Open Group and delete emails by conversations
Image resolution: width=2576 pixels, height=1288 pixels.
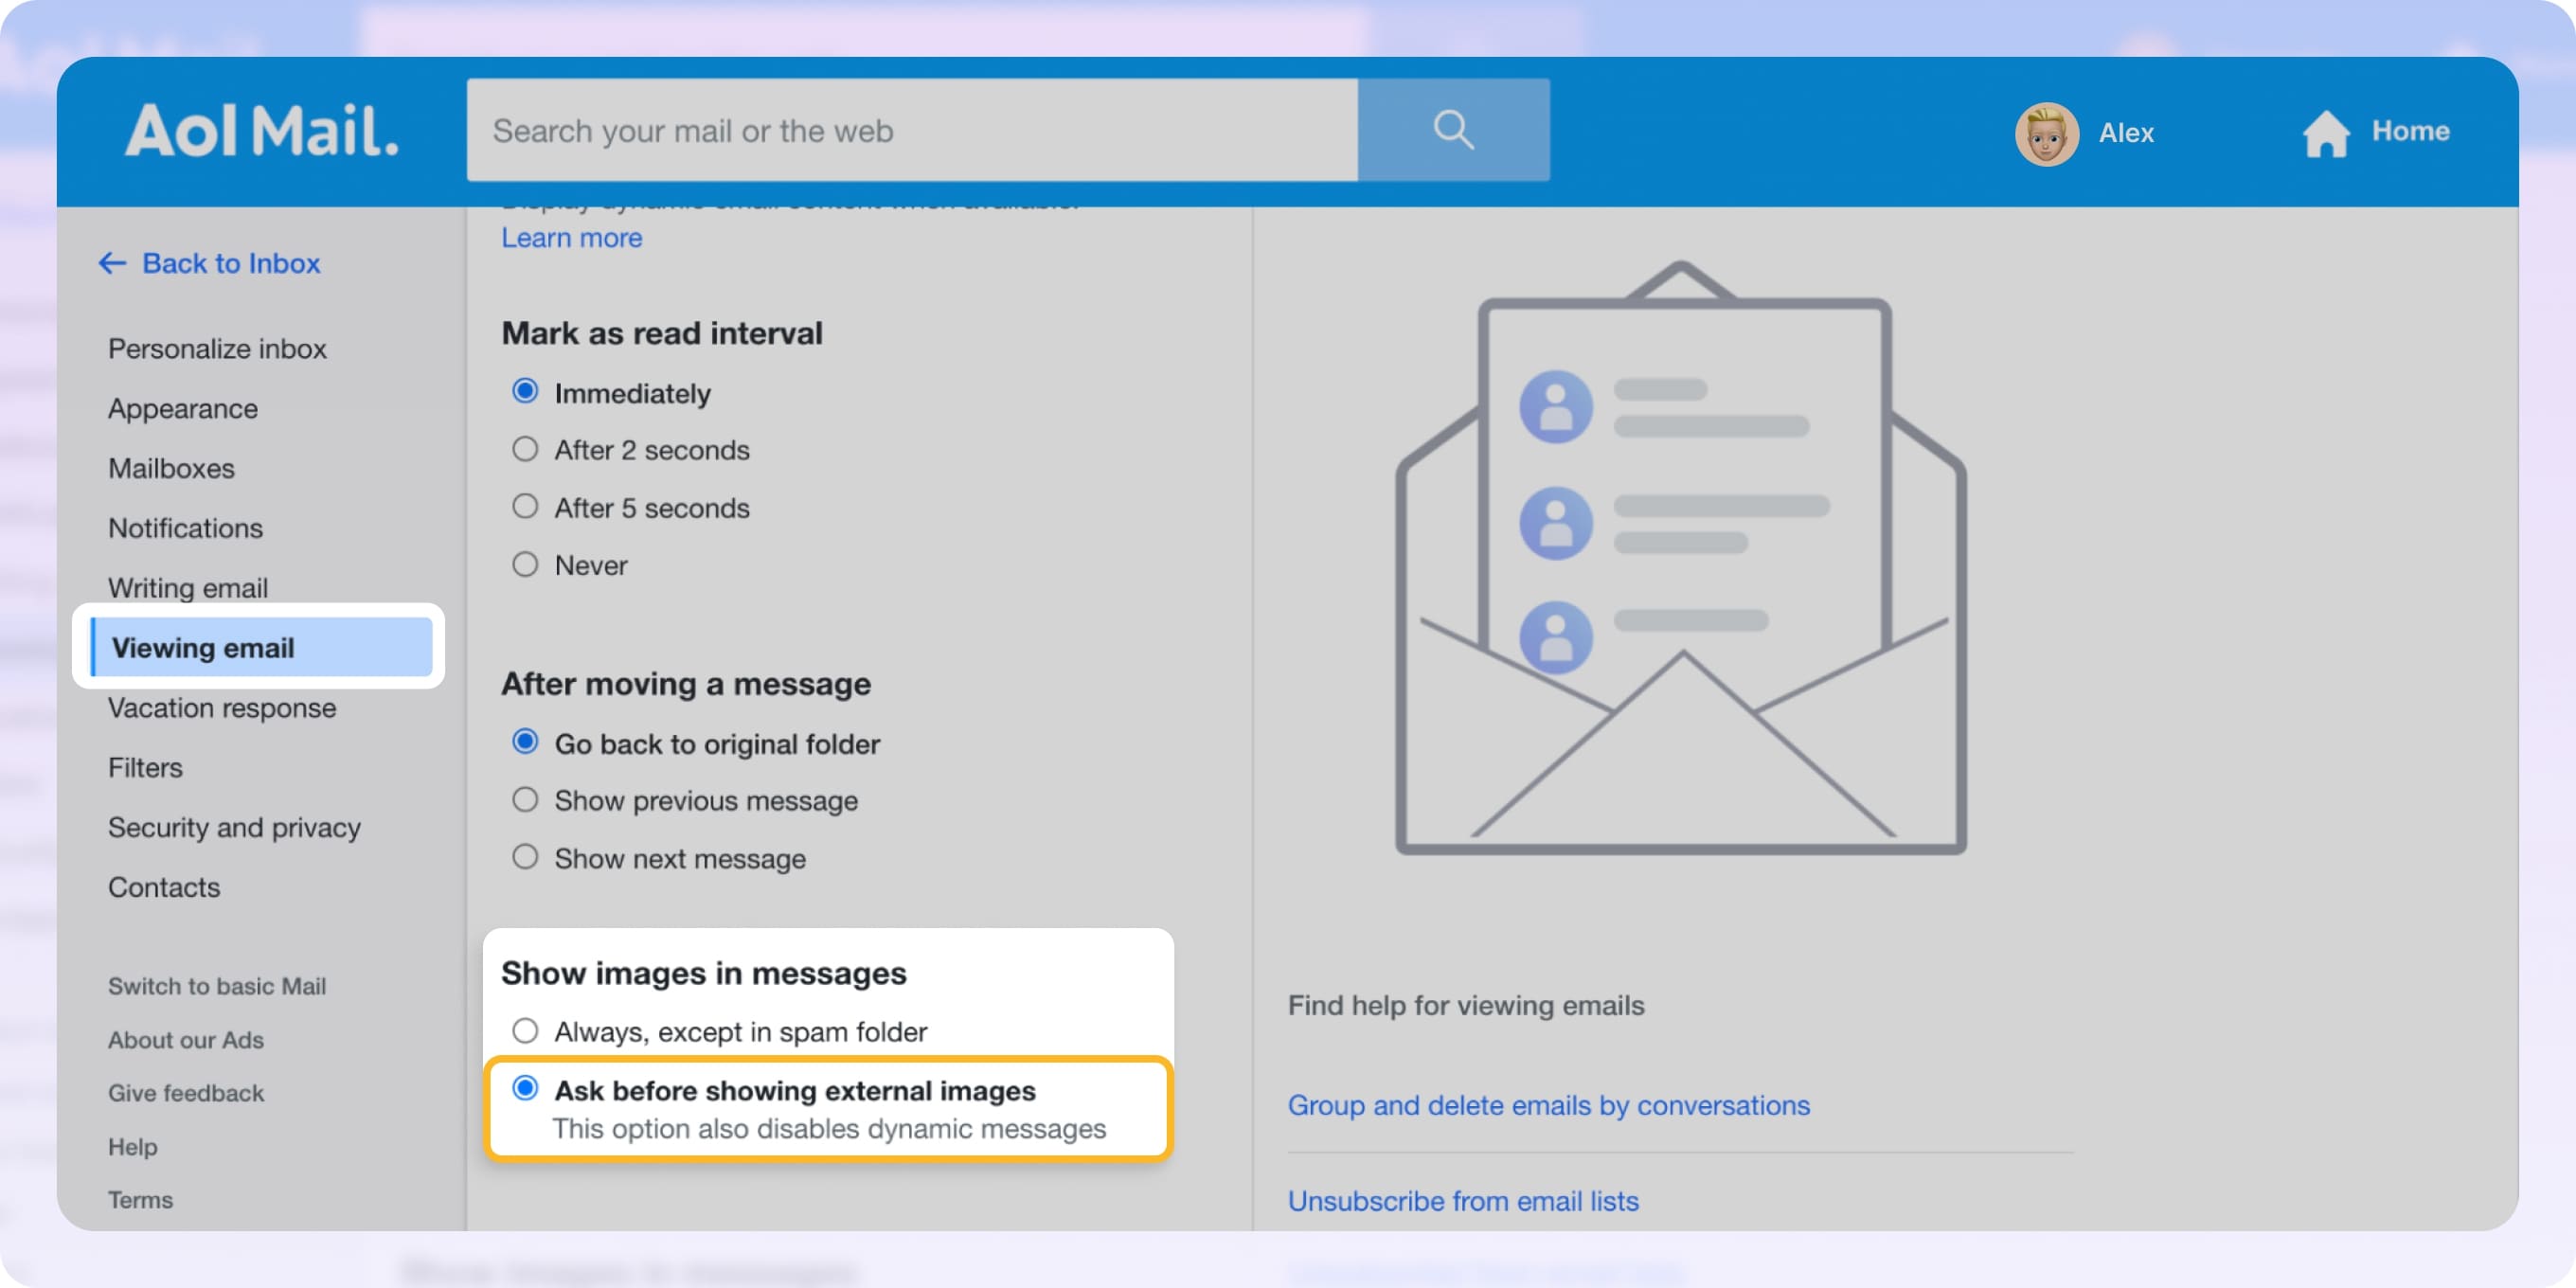tap(1548, 1105)
